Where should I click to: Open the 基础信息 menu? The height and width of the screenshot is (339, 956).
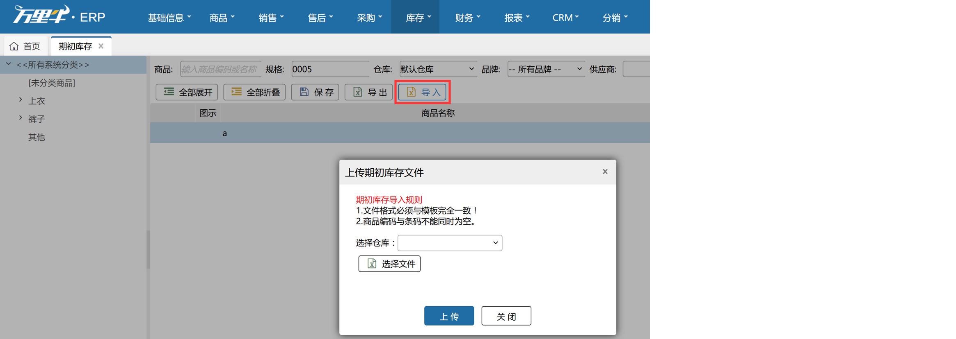point(169,17)
